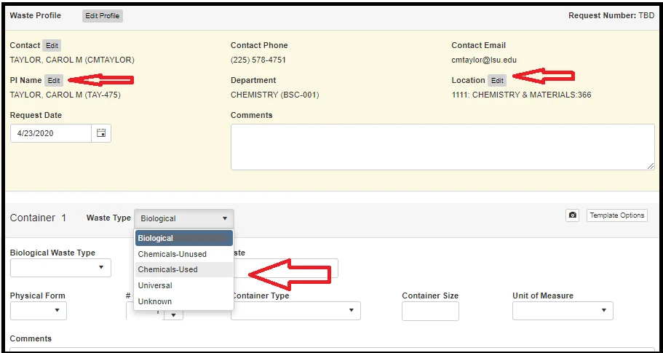The image size is (663, 353).
Task: Click the camera icon in Container 1
Action: 573,215
